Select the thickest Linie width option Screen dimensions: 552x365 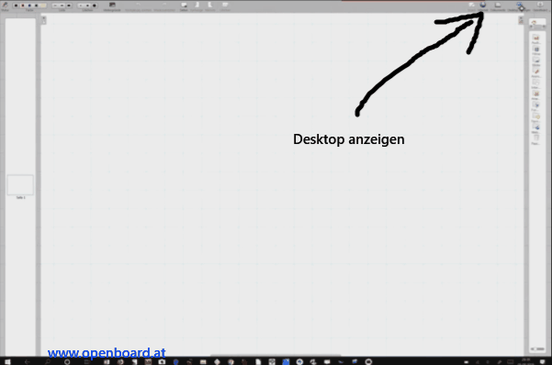[69, 6]
